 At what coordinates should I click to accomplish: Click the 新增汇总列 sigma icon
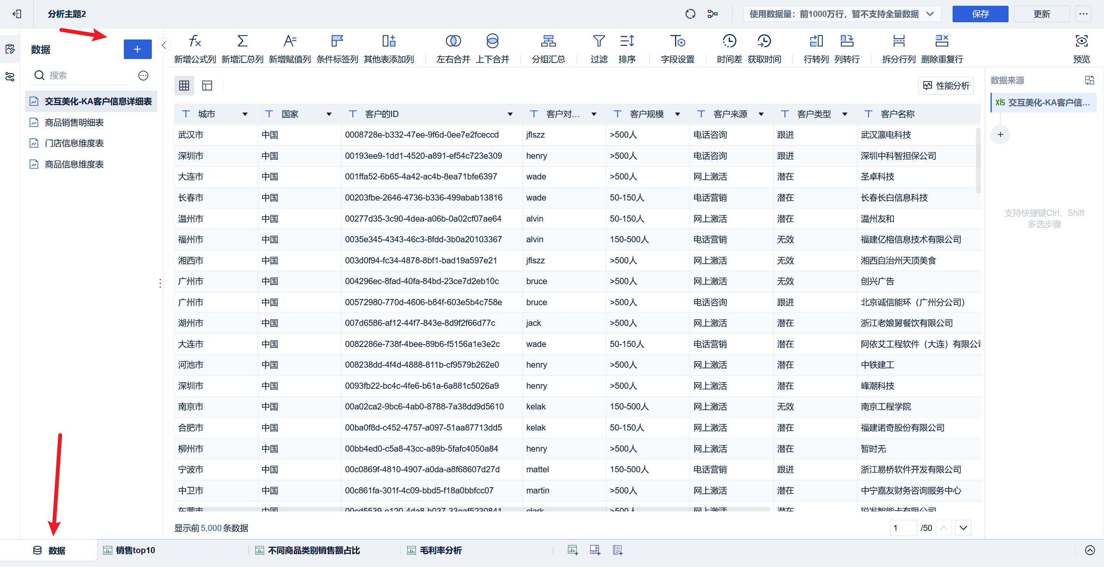242,41
